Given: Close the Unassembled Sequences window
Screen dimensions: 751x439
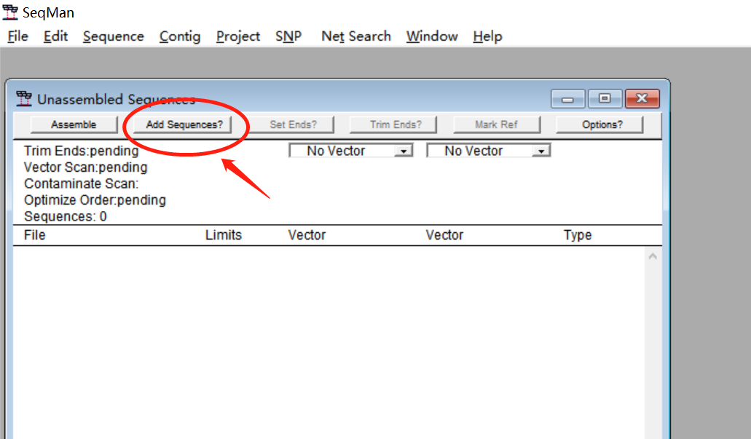Looking at the screenshot, I should pos(642,98).
